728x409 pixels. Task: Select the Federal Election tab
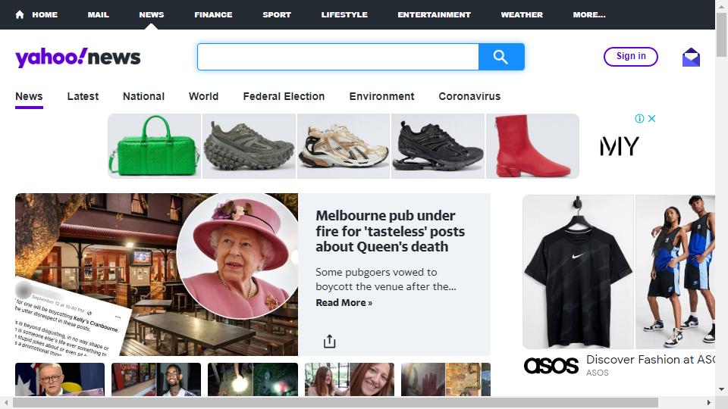[x=284, y=96]
